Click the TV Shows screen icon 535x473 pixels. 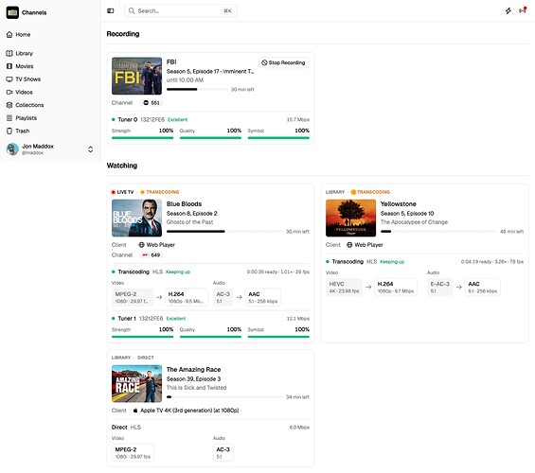tap(9, 79)
